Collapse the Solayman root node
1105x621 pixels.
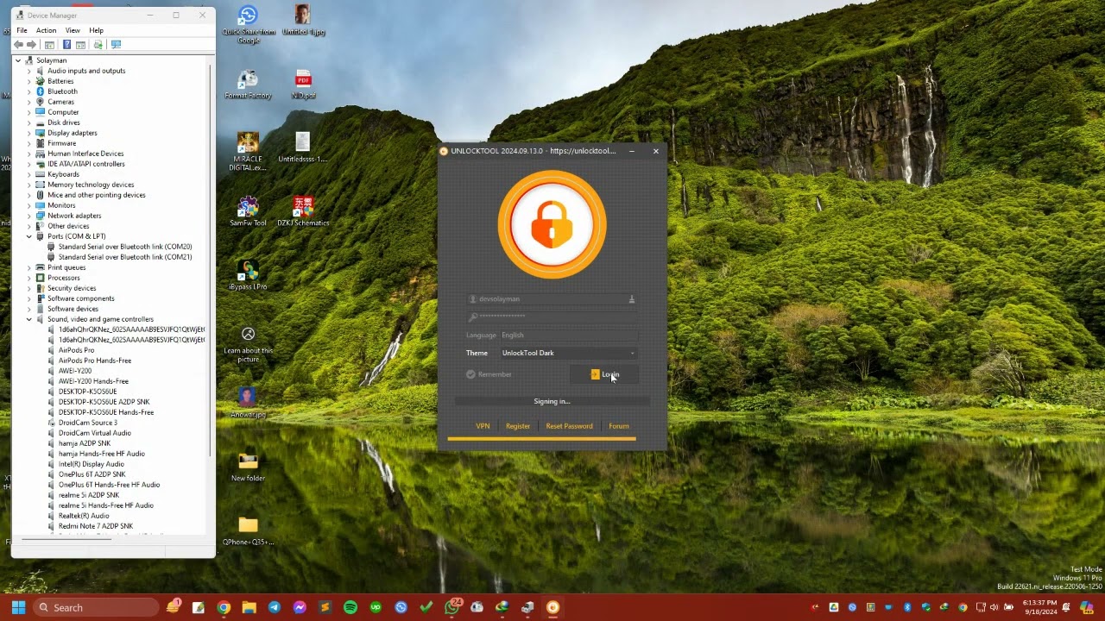point(18,60)
